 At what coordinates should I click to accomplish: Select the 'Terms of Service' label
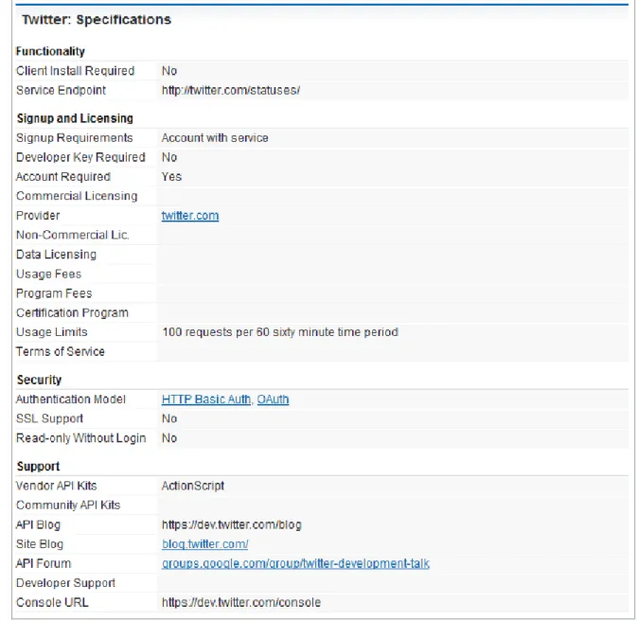[x=61, y=351]
